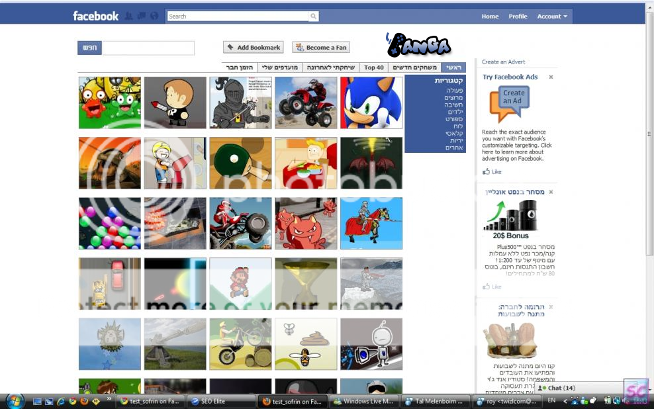Close the Try Facebook Ads box
The image size is (654, 409).
(551, 77)
